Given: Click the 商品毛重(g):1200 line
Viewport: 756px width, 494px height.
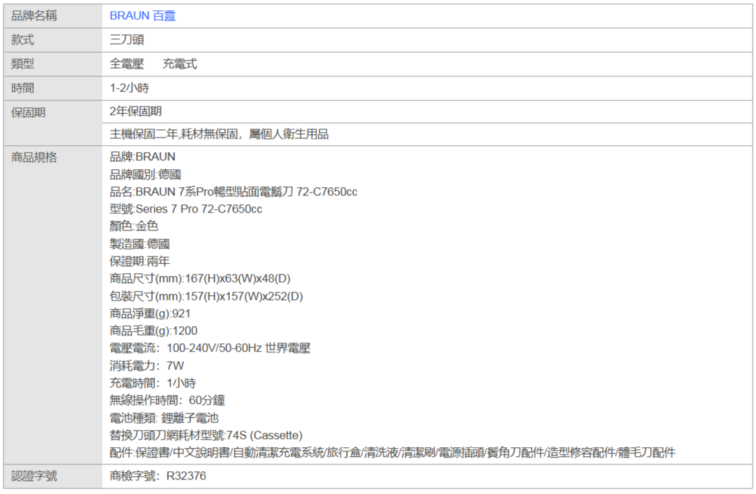Looking at the screenshot, I should point(154,331).
